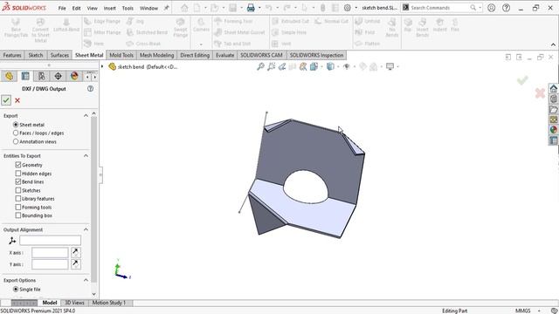The width and height of the screenshot is (559, 314).
Task: Open the DimXpertManager tab icon
Action: (x=59, y=76)
